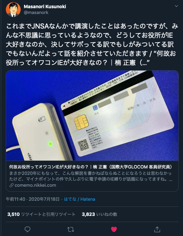Image resolution: width=183 pixels, height=236 pixels.
Task: View the 3,510 retweets and quote retweets
Action: point(41,214)
